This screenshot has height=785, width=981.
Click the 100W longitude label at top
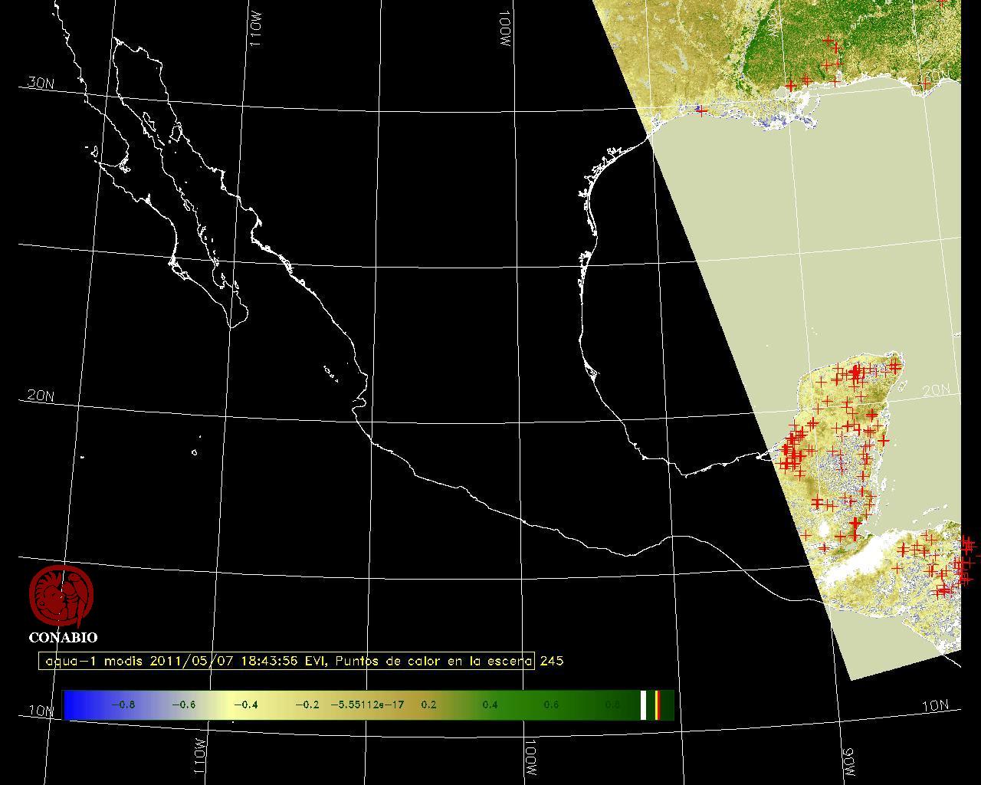[x=504, y=30]
